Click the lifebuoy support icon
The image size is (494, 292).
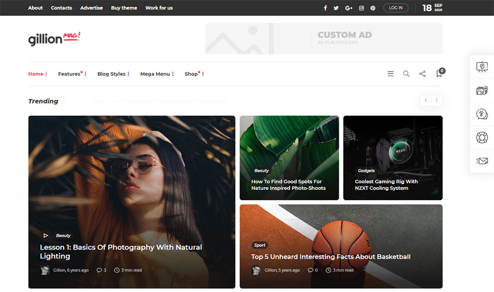(x=482, y=138)
